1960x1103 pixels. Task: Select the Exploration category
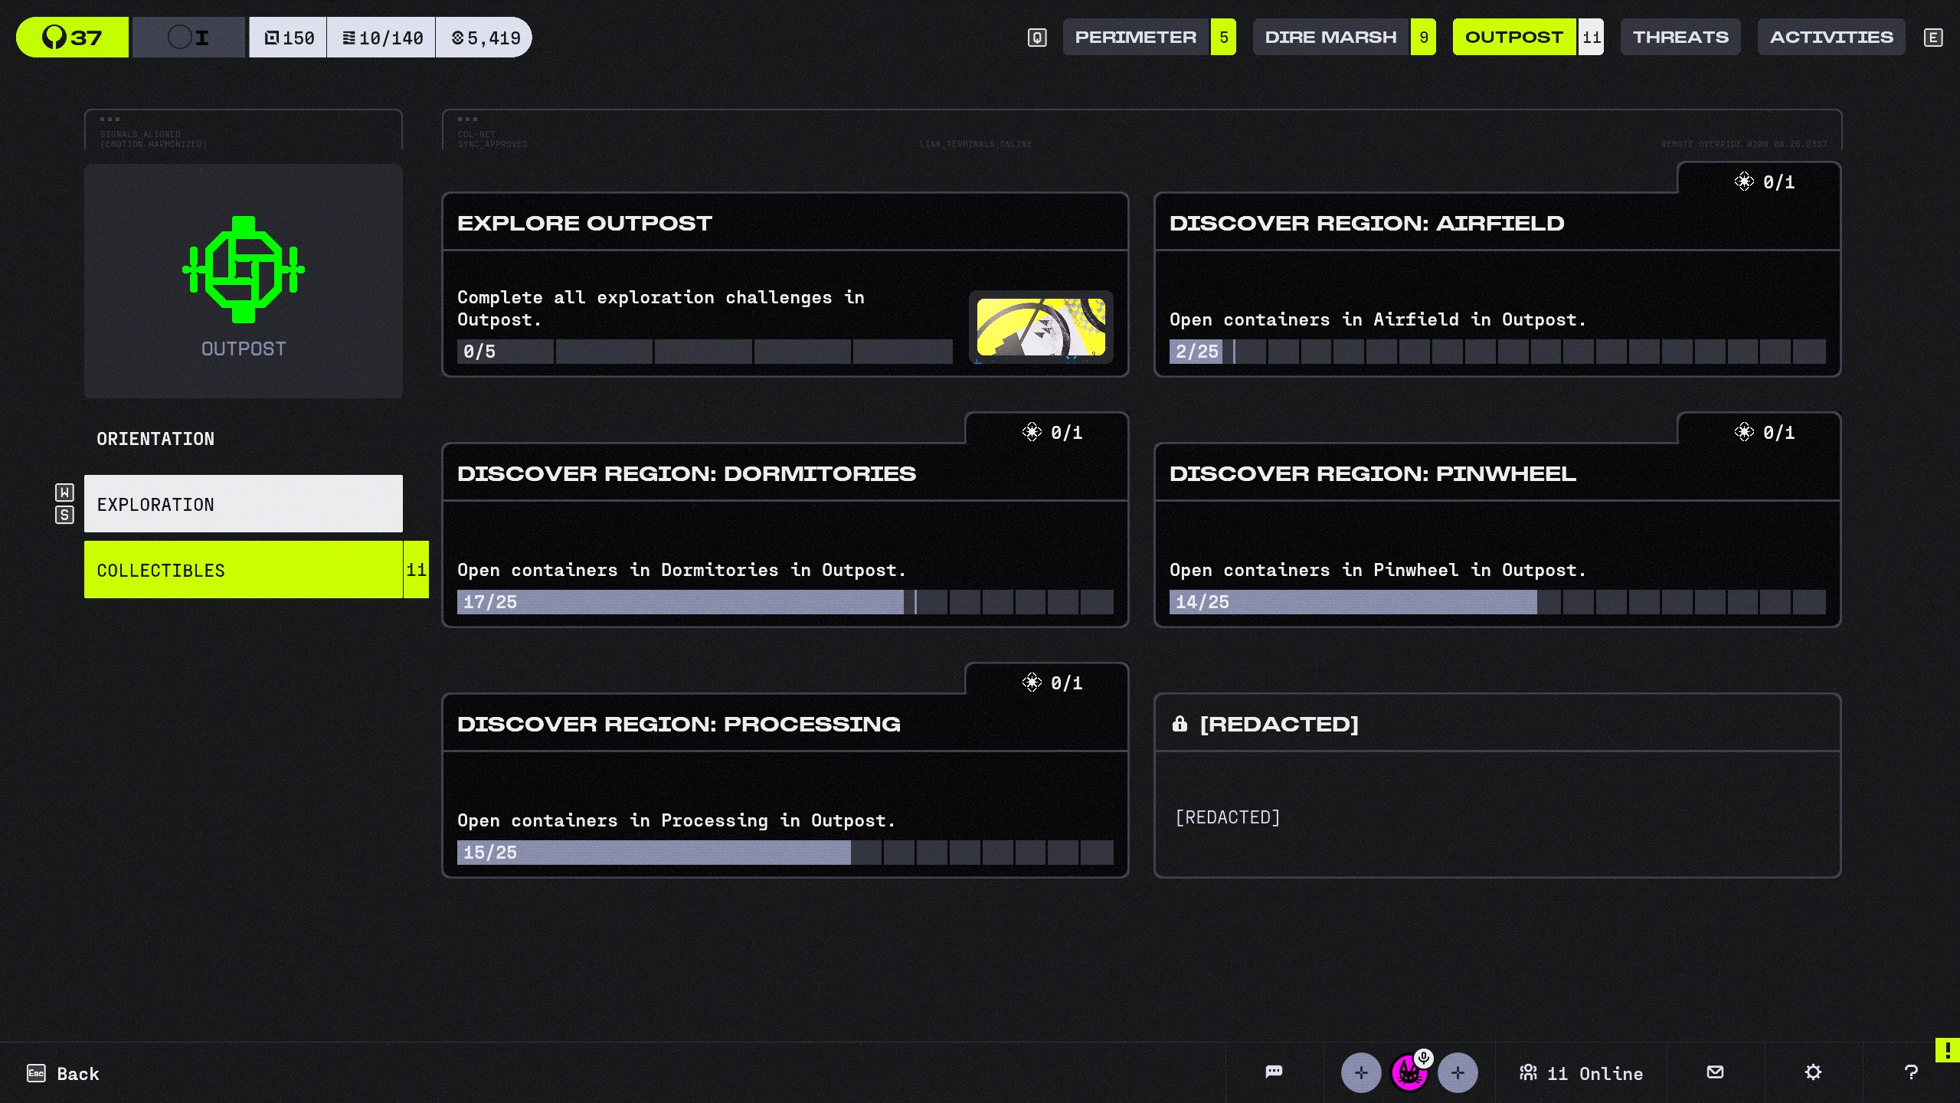[244, 504]
